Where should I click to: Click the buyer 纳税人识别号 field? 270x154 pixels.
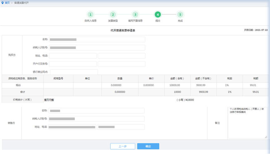tap(97, 48)
